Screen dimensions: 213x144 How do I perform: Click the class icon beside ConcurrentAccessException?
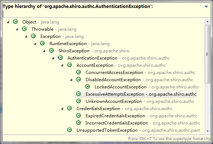(x=78, y=72)
